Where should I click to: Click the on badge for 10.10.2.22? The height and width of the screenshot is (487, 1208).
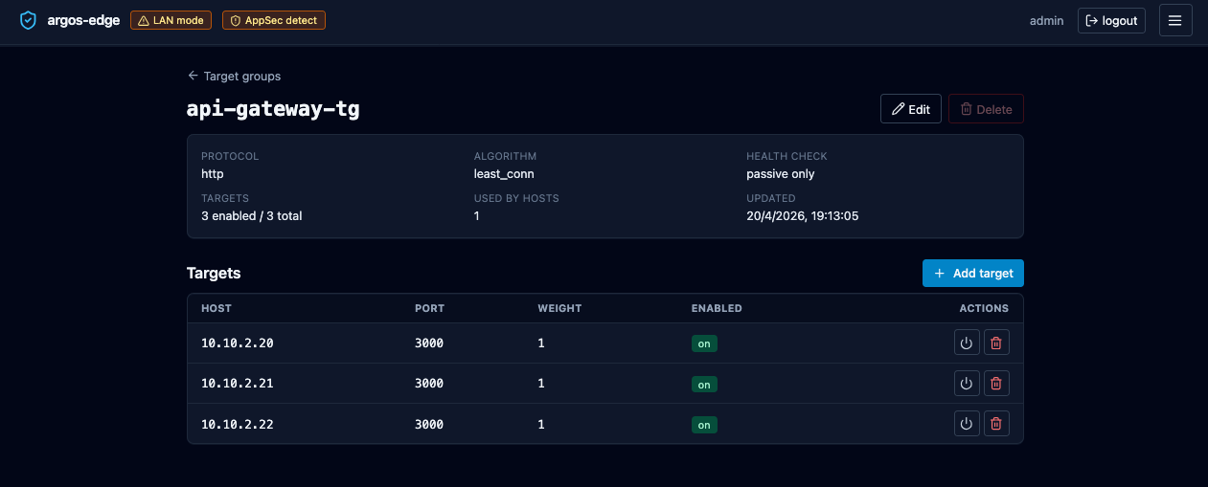point(704,424)
